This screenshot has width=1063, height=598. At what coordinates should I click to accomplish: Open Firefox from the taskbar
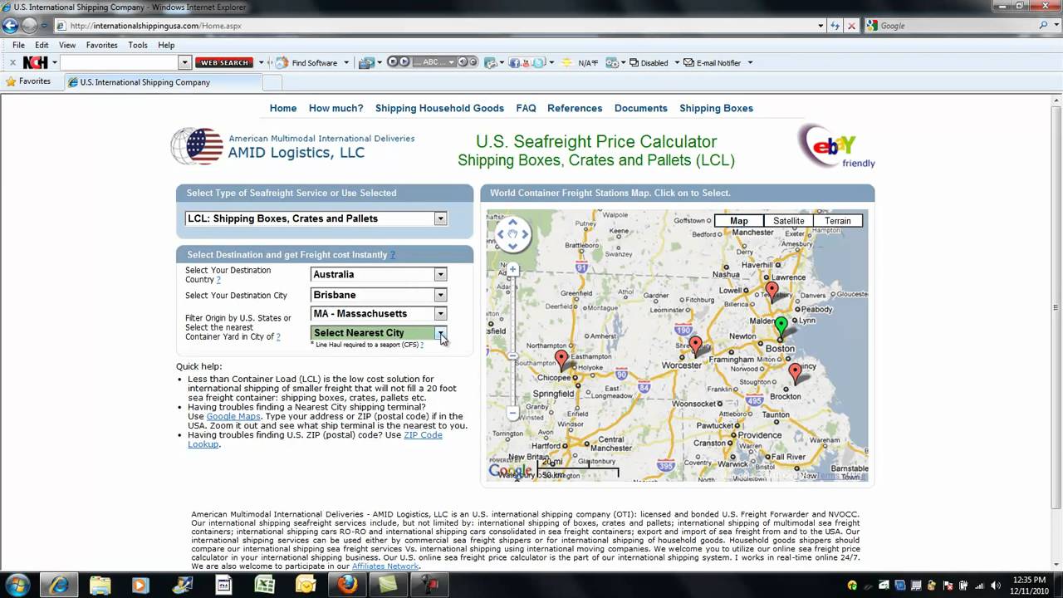[x=347, y=585]
